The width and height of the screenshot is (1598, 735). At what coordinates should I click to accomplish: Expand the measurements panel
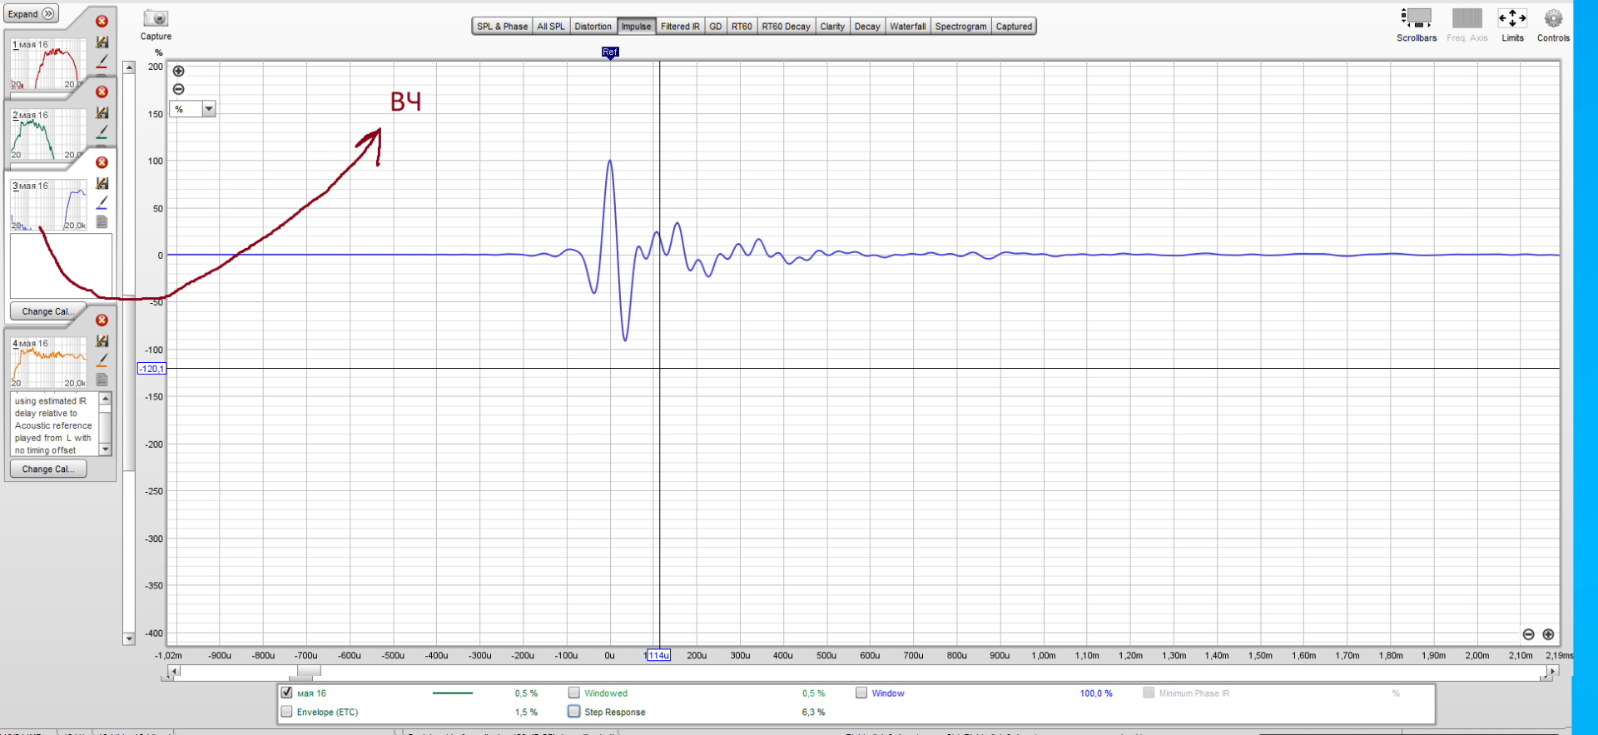pos(31,14)
